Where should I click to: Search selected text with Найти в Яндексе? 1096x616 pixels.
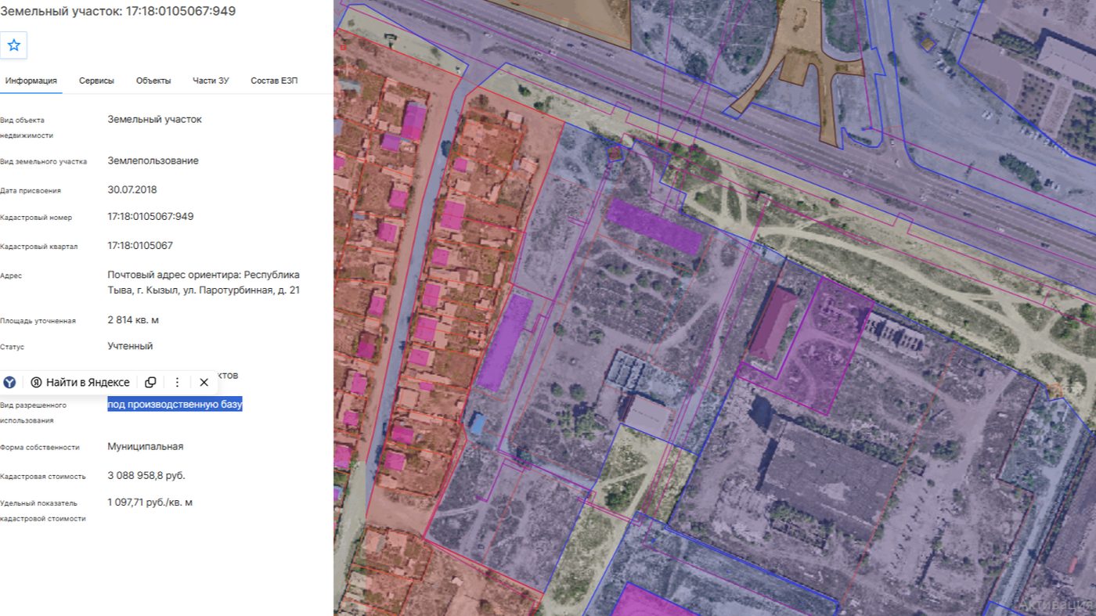pyautogui.click(x=81, y=382)
